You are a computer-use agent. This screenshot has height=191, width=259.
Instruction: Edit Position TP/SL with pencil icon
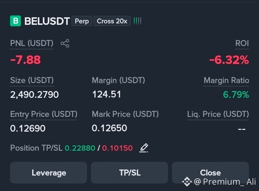(144, 148)
